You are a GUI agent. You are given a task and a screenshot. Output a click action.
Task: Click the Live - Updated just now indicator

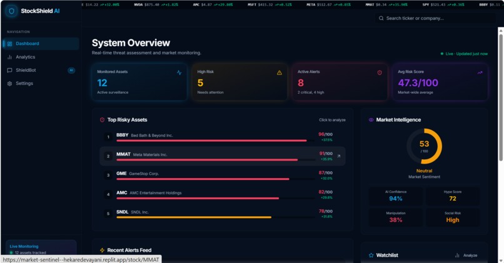[x=464, y=54]
